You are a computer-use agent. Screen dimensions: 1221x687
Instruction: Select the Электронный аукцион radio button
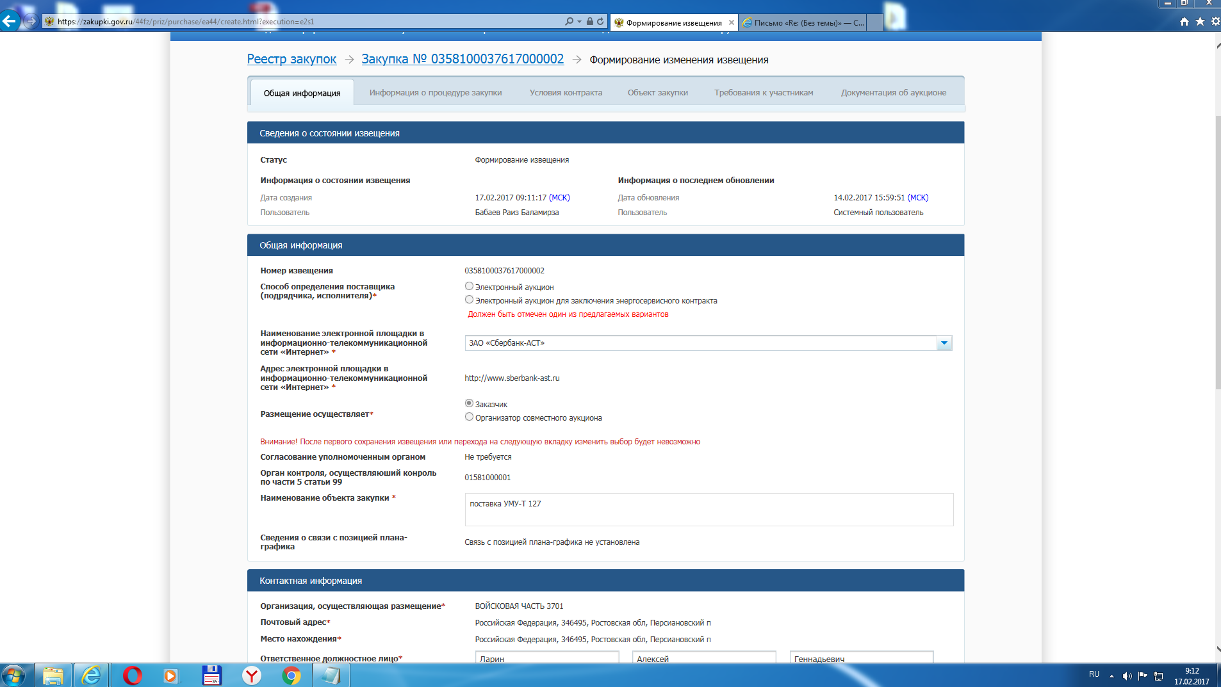pos(469,287)
